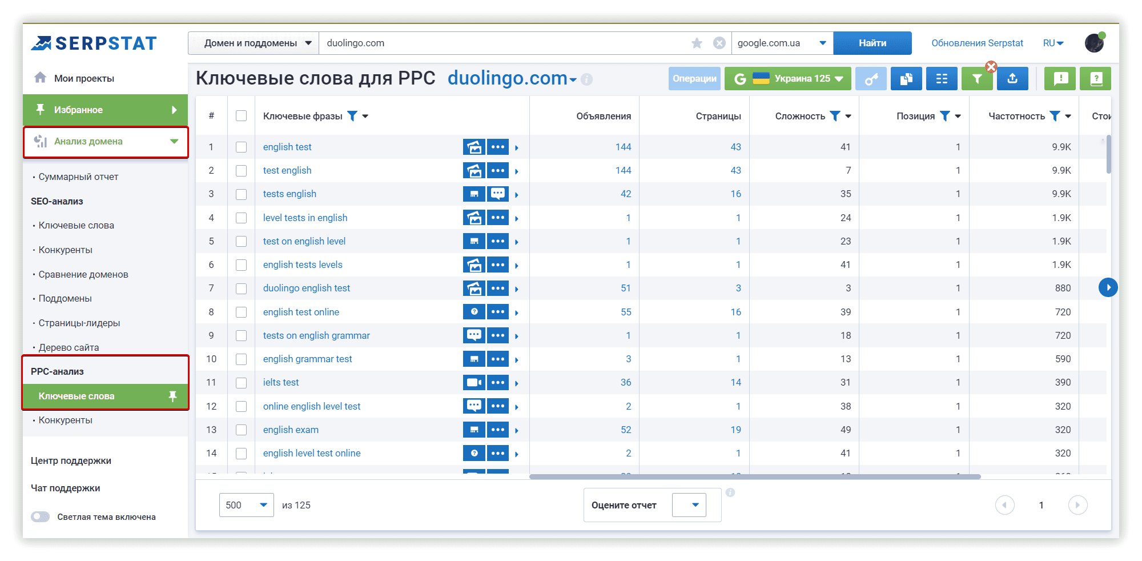Click the green filter funnel button
The image size is (1142, 561).
click(x=976, y=79)
